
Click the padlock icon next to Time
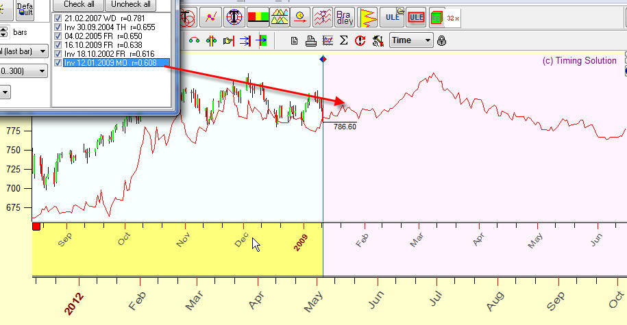[x=441, y=41]
